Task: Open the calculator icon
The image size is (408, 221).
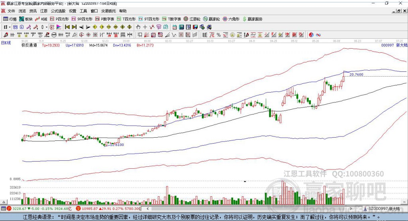Action: coord(181,27)
